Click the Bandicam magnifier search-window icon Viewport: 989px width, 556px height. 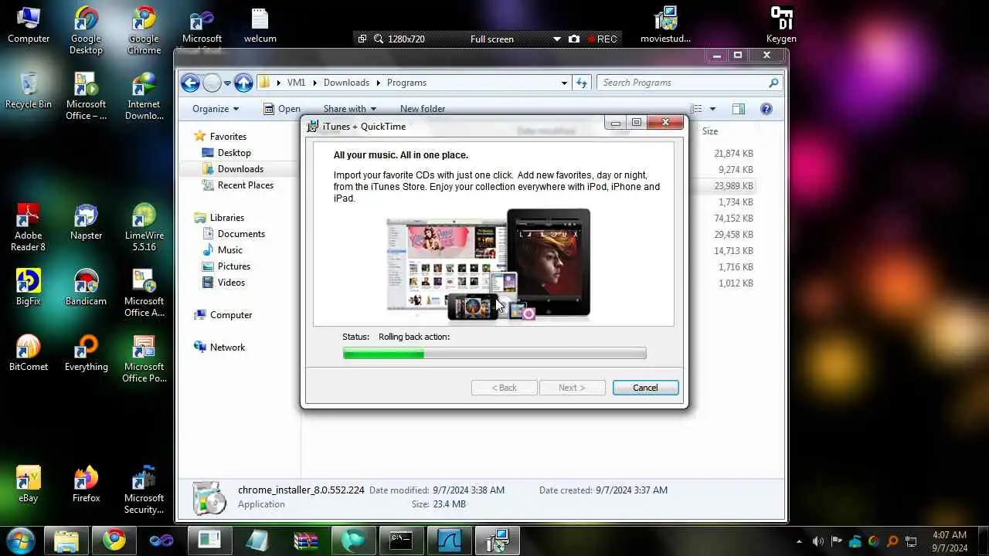click(378, 39)
